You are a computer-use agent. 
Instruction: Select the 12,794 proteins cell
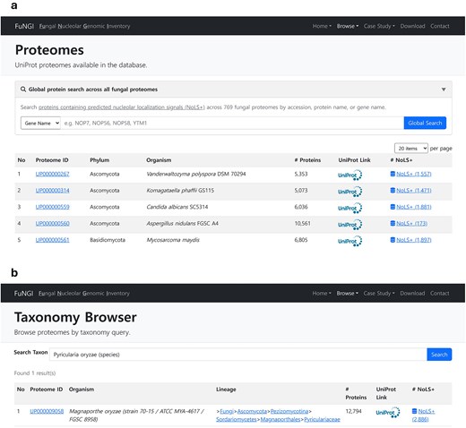[353, 411]
